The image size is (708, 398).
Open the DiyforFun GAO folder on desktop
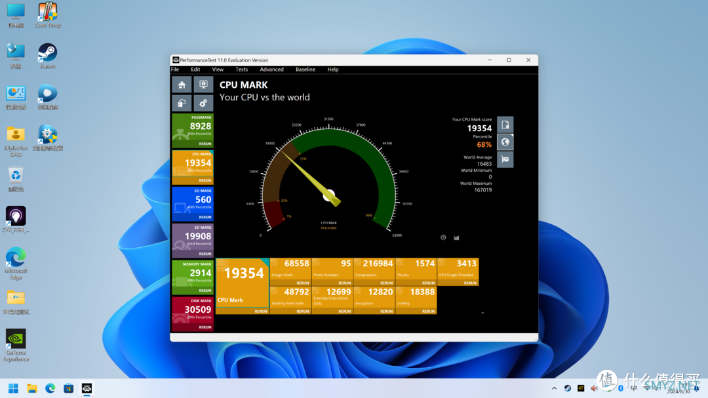tap(16, 141)
